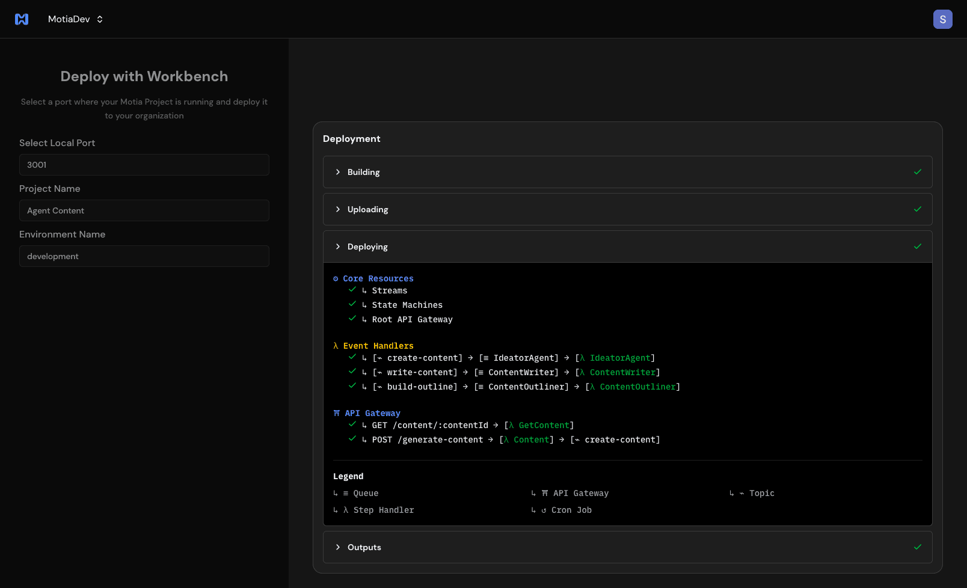The height and width of the screenshot is (588, 967).
Task: Click the Deployment panel heading
Action: 352,138
